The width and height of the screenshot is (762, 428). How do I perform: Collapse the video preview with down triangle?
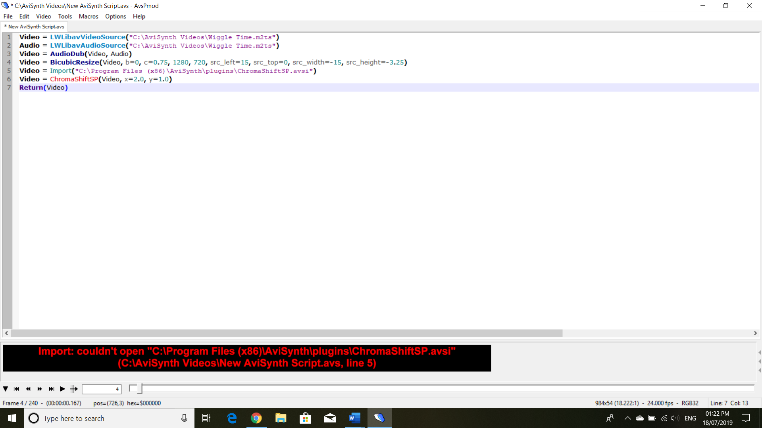coord(6,389)
